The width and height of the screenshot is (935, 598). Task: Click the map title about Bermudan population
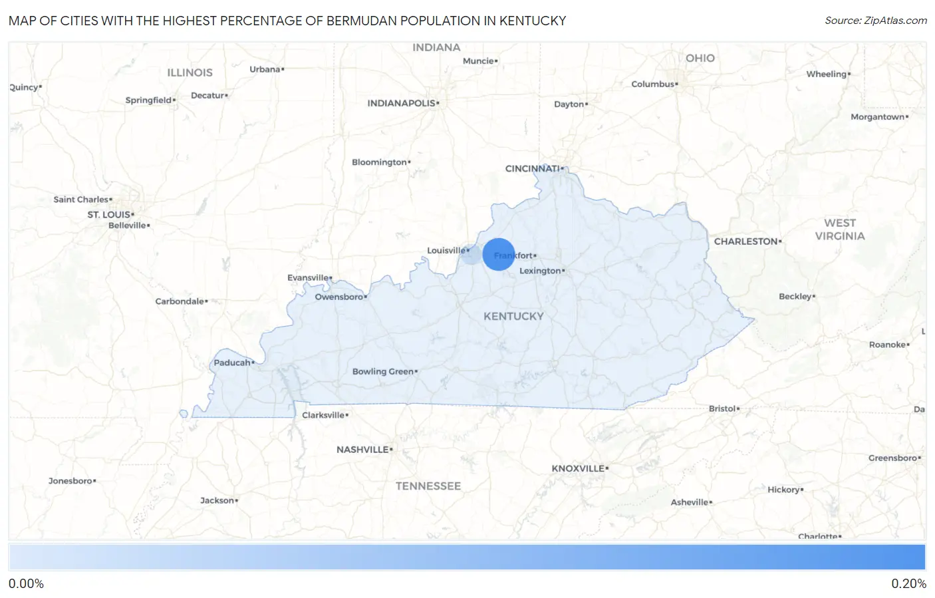click(x=287, y=21)
